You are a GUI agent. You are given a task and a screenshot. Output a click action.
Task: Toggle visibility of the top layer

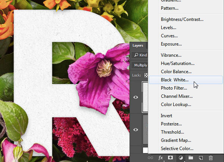pos(136,97)
